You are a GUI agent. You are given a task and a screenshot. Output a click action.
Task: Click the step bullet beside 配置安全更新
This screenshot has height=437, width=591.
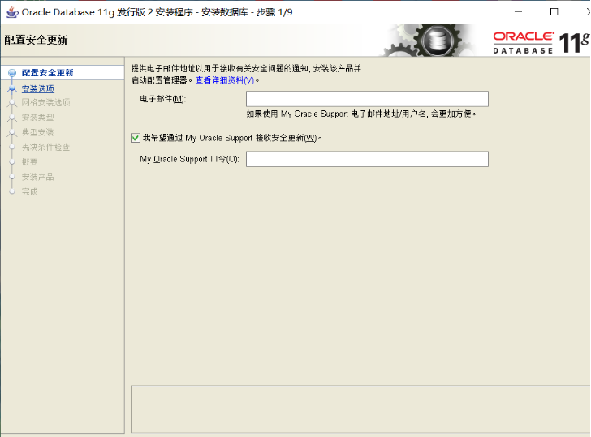click(12, 73)
